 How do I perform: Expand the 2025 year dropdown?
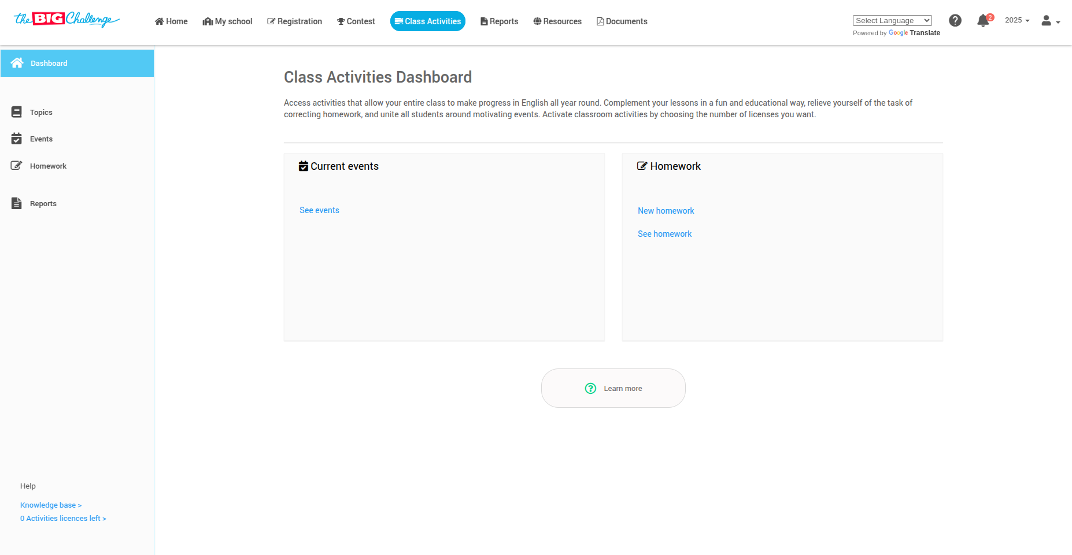tap(1017, 20)
